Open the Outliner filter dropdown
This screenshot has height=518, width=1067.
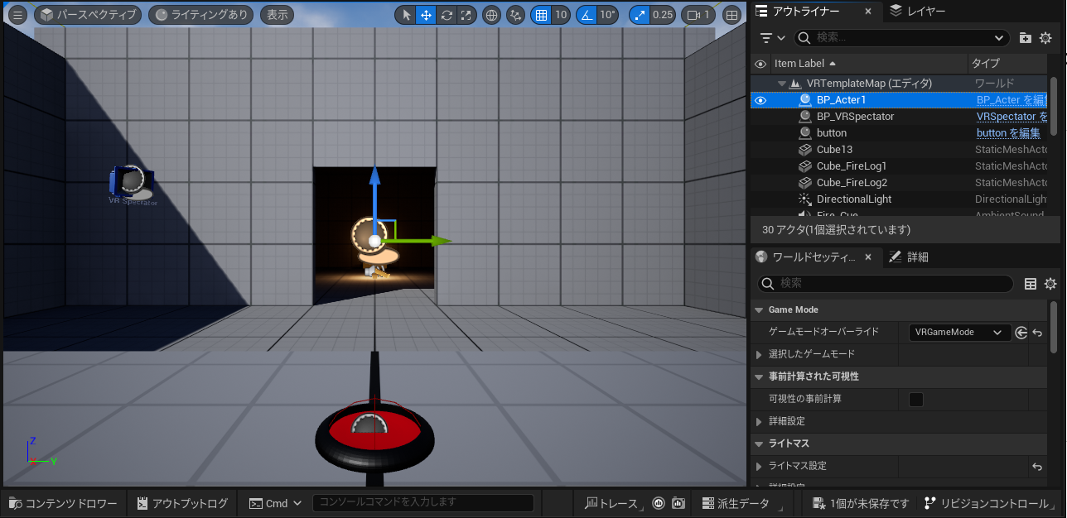773,38
